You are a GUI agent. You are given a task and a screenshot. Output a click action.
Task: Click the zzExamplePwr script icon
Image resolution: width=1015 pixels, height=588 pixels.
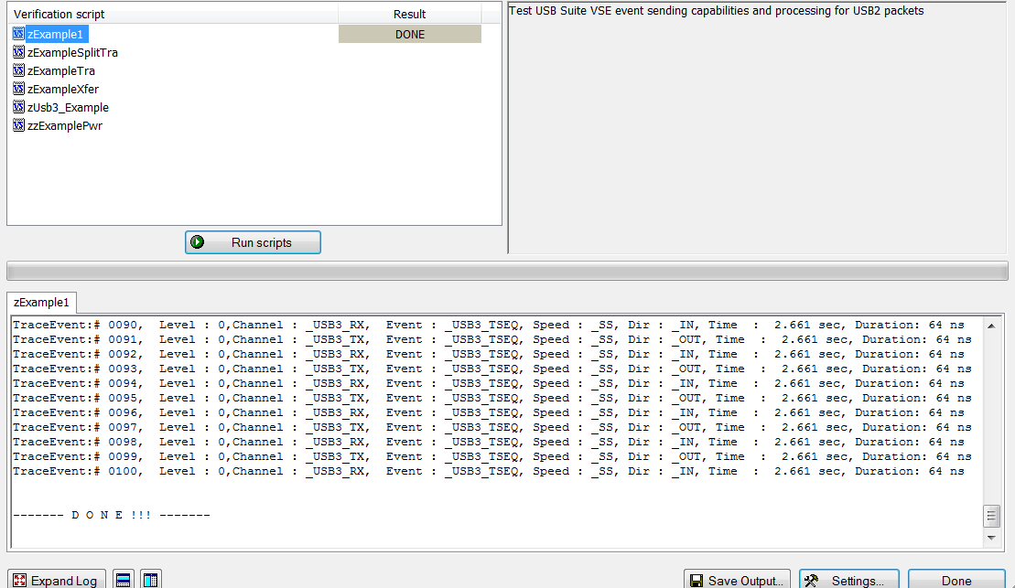pos(19,125)
